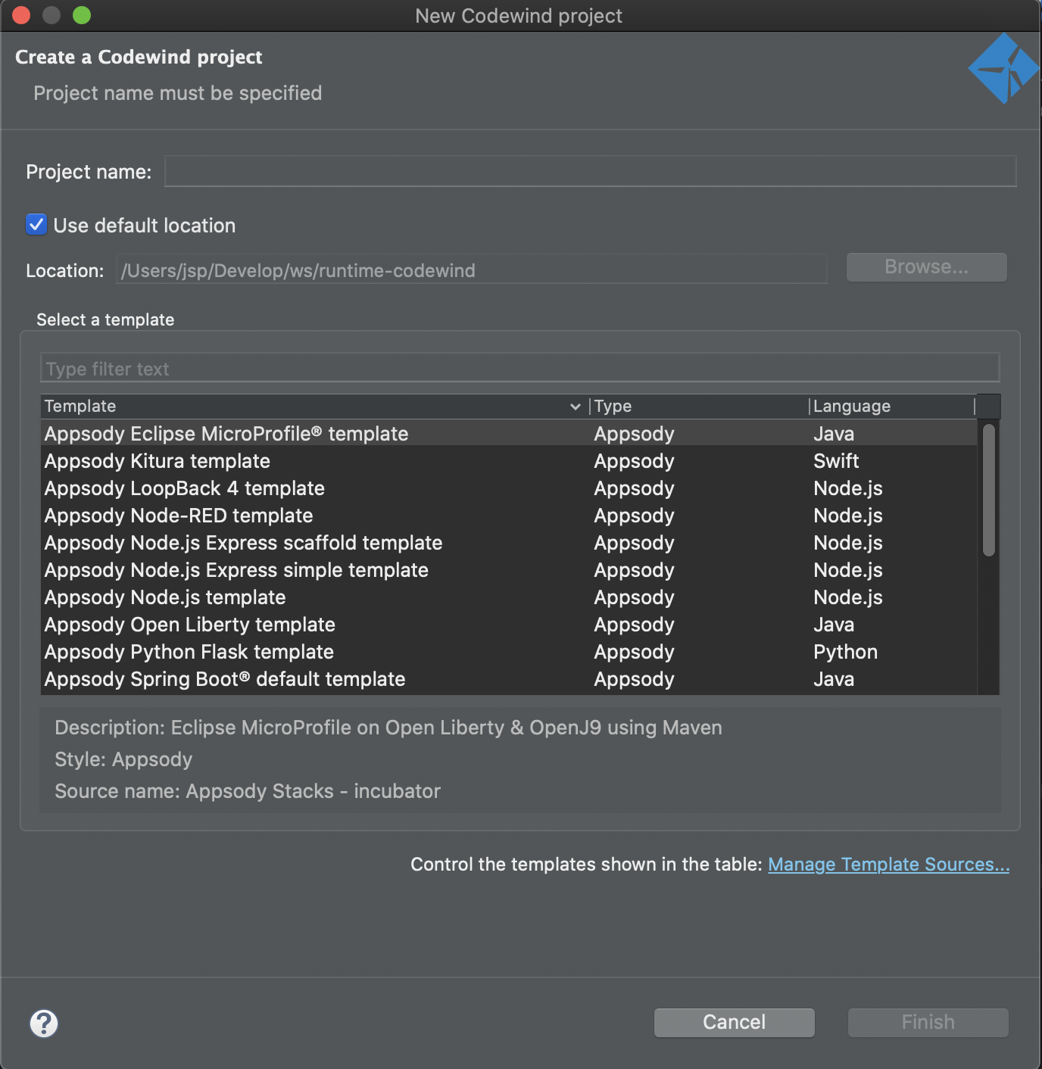Screen dimensions: 1042x1069
Task: Select Appsody Python Flask template row
Action: [509, 652]
